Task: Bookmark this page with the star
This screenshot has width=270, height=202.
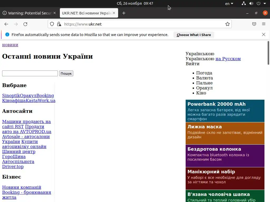Action: tap(228, 24)
